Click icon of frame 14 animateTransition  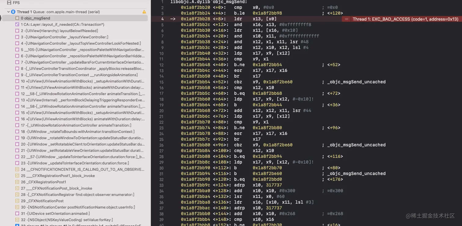(17, 106)
